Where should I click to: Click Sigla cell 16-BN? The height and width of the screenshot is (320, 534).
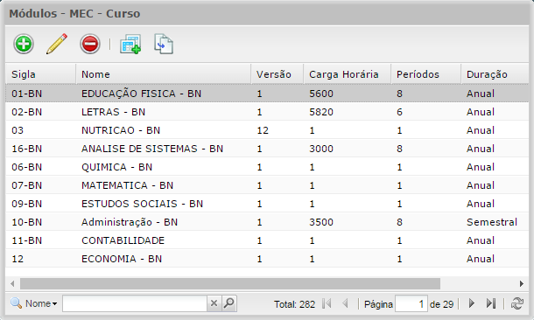[x=27, y=149]
